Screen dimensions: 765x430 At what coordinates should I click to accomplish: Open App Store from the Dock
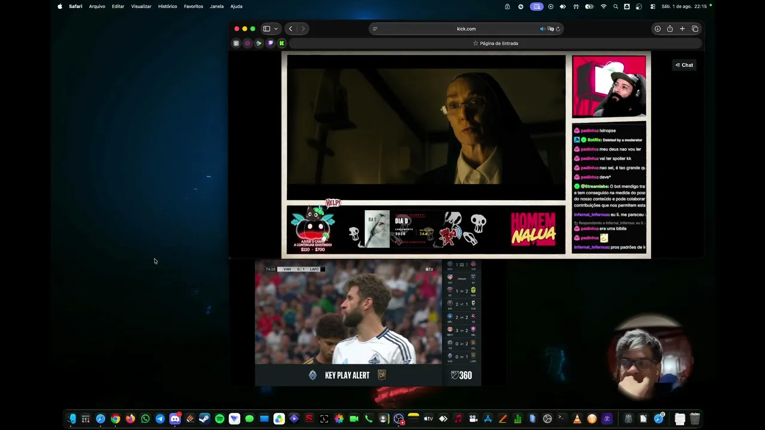488,419
